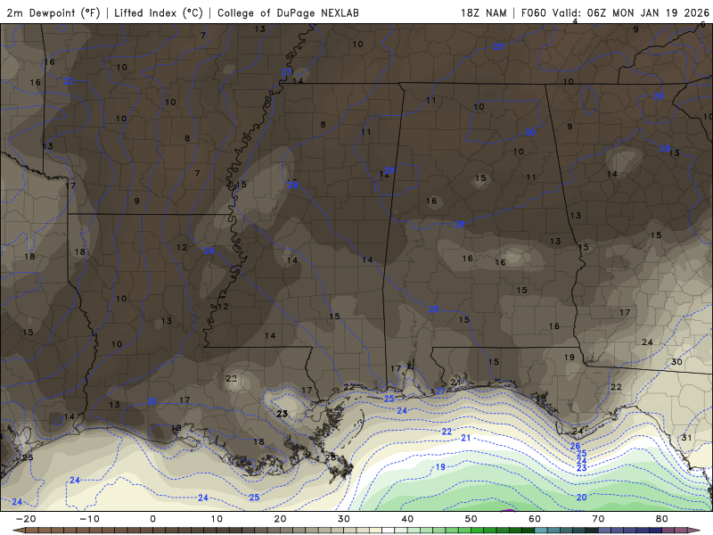Click blue "30" contour label in northern Alabama

pyautogui.click(x=530, y=132)
